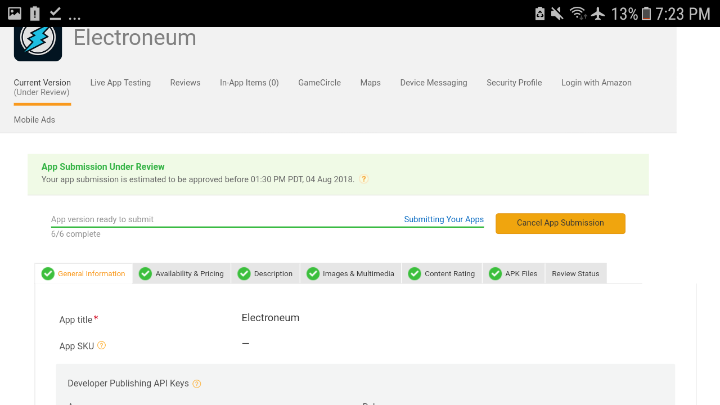
Task: Tap the more notifications ellipsis icon
Action: pos(74,17)
